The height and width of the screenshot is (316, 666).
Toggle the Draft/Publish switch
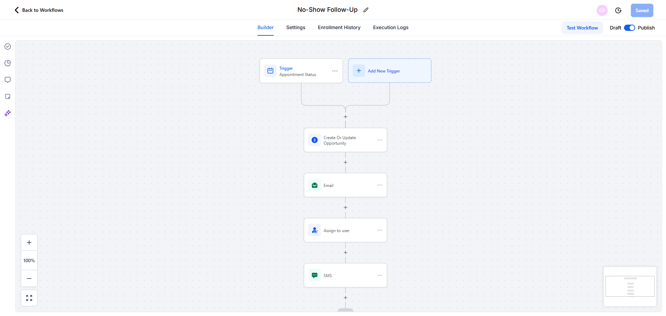point(630,28)
